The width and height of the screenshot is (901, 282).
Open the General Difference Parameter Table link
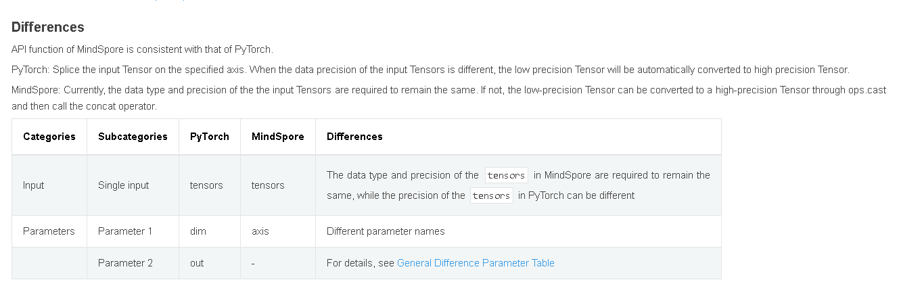tap(476, 263)
